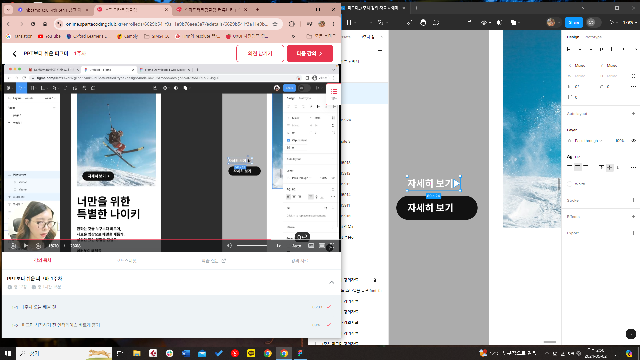
Task: Add a Stroke with the plus icon
Action: pos(633,200)
